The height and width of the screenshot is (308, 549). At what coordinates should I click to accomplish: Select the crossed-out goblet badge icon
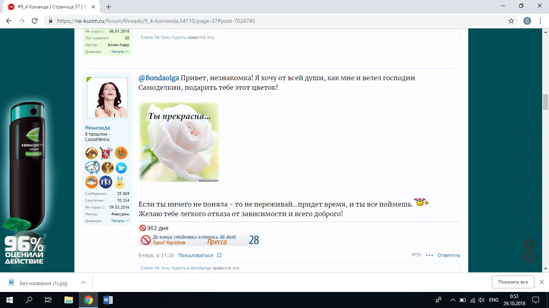106,168
